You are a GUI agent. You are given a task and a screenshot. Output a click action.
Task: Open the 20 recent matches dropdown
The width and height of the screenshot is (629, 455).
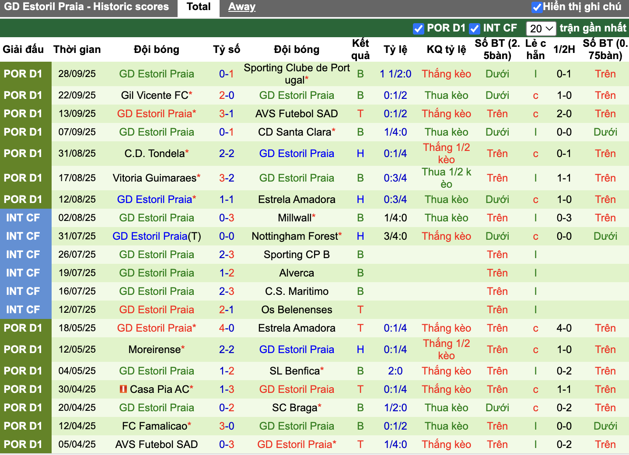click(x=541, y=28)
